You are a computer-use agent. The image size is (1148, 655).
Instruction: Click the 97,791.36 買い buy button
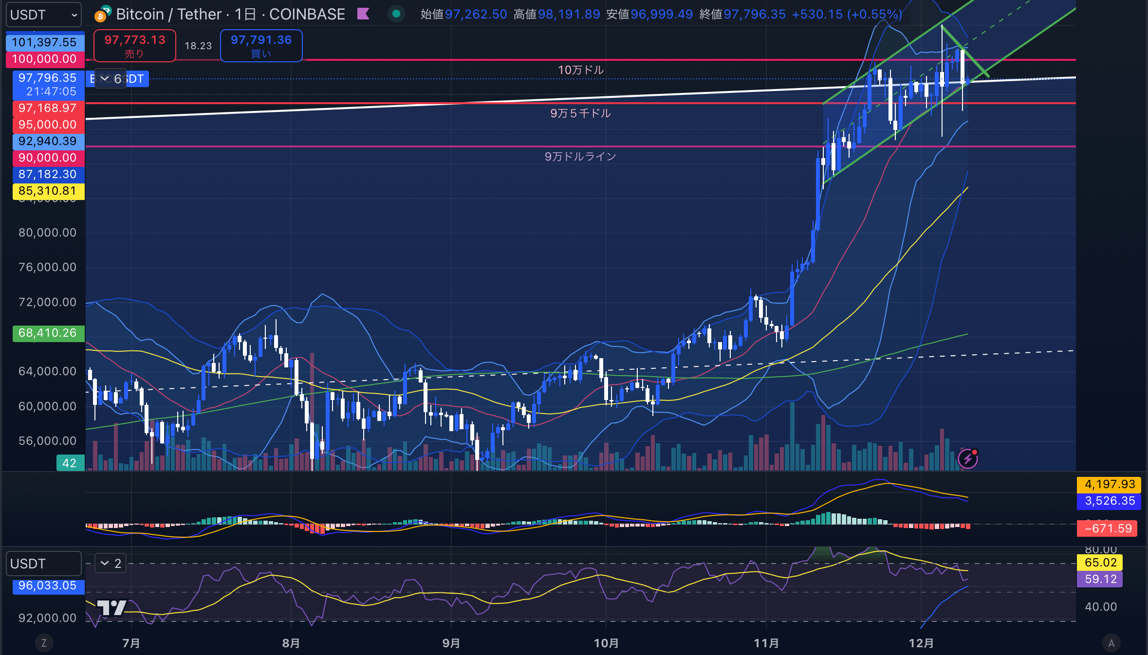(x=261, y=46)
